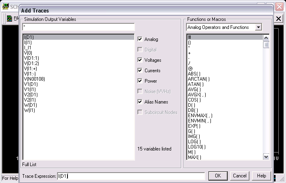
Task: Select V(N00108) variable in list
Action: [x=34, y=79]
